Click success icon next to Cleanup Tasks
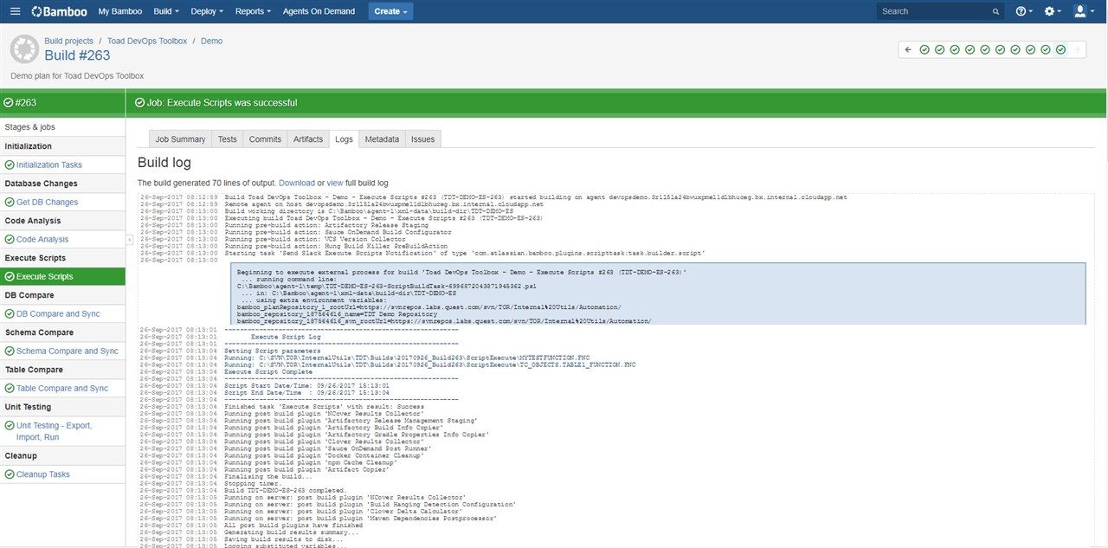Screen dimensions: 1108x548 (x=10, y=474)
